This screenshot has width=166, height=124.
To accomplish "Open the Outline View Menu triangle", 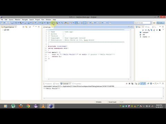I will coord(163,30).
